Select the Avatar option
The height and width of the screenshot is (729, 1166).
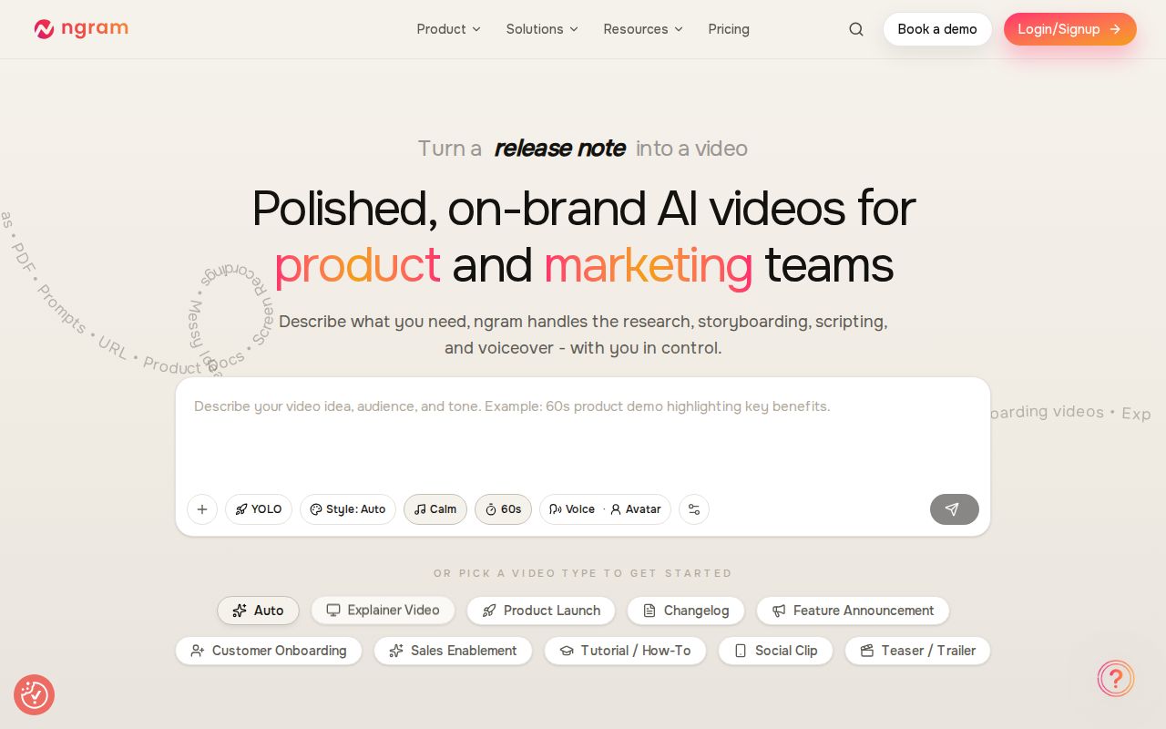click(636, 509)
